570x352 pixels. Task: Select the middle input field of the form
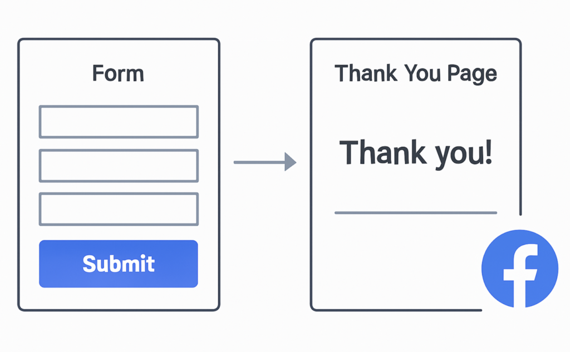[119, 166]
